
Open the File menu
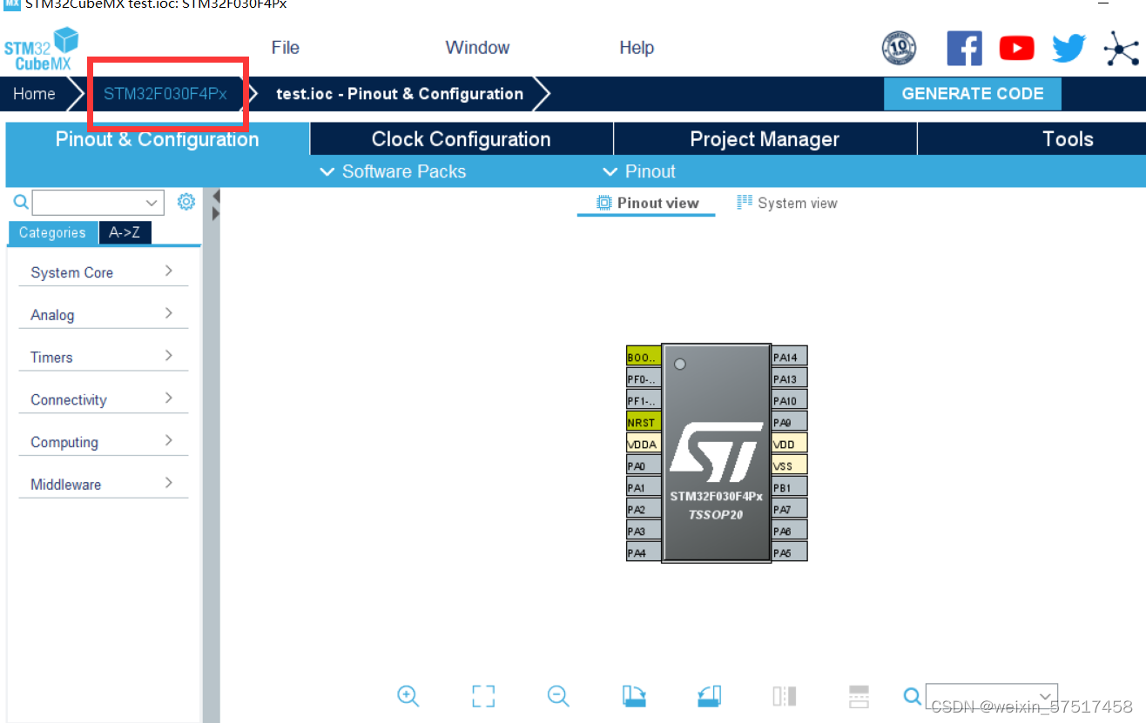[286, 48]
